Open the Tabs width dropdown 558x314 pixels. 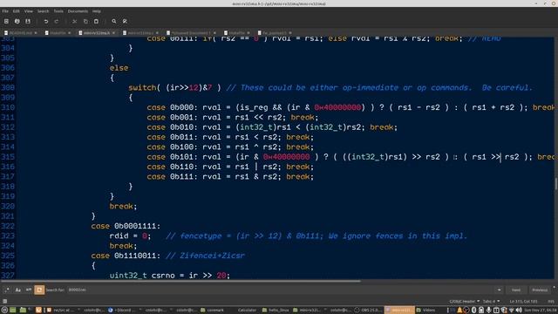[491, 301]
